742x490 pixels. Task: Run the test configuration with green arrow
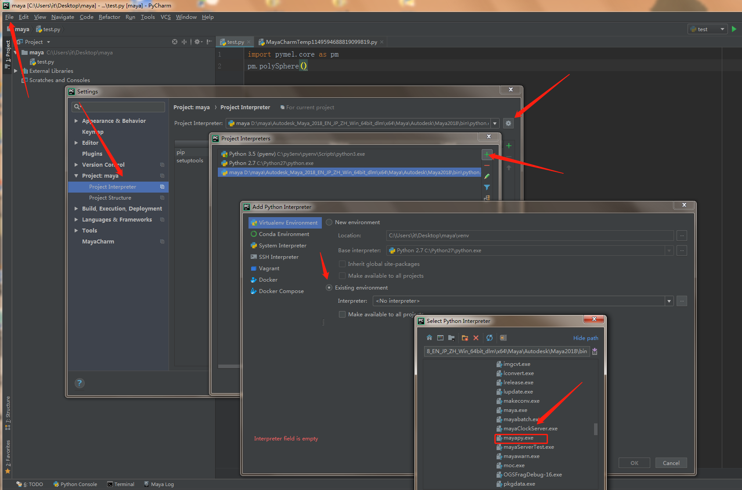(734, 29)
